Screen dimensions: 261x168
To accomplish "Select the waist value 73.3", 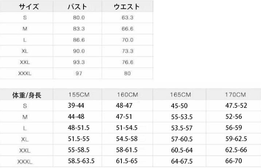I will coord(128,51).
